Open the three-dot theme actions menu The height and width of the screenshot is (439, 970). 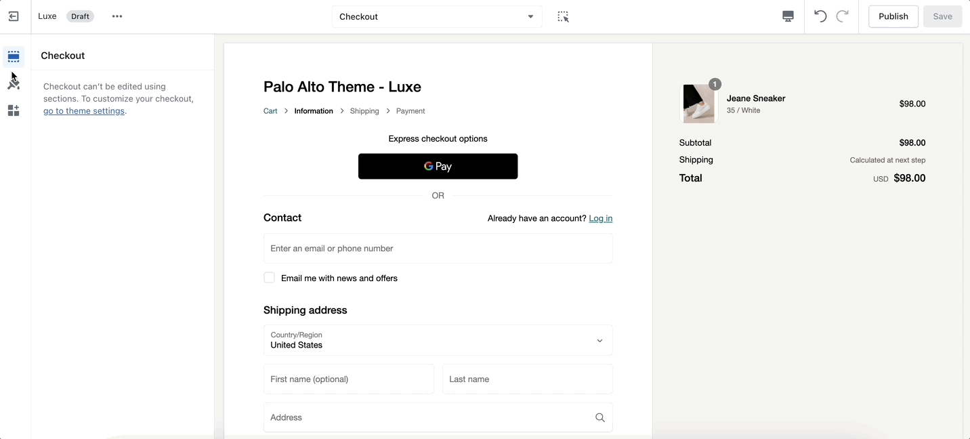pyautogui.click(x=117, y=16)
